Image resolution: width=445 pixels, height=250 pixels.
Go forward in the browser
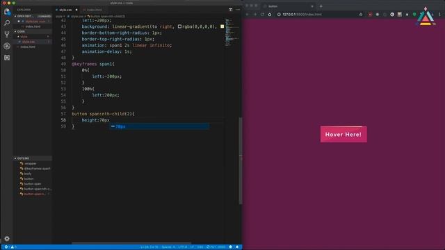tap(254, 15)
